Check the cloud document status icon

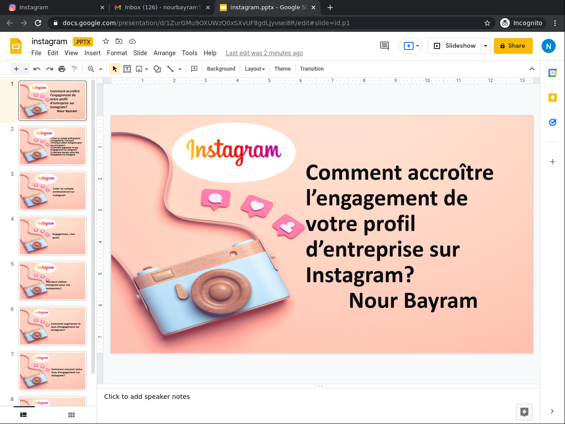[x=132, y=41]
